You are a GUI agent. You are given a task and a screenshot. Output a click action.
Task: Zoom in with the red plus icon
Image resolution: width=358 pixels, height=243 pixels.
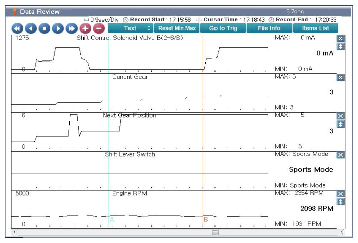pos(85,29)
